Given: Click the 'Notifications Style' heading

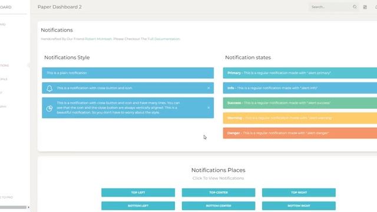Looking at the screenshot, I should click(67, 58).
